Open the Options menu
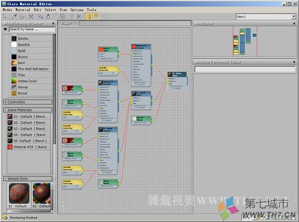 pyautogui.click(x=77, y=10)
